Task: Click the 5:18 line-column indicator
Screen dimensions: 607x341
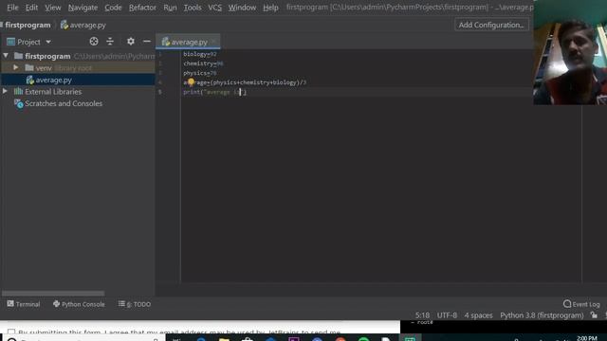Action: 422,315
